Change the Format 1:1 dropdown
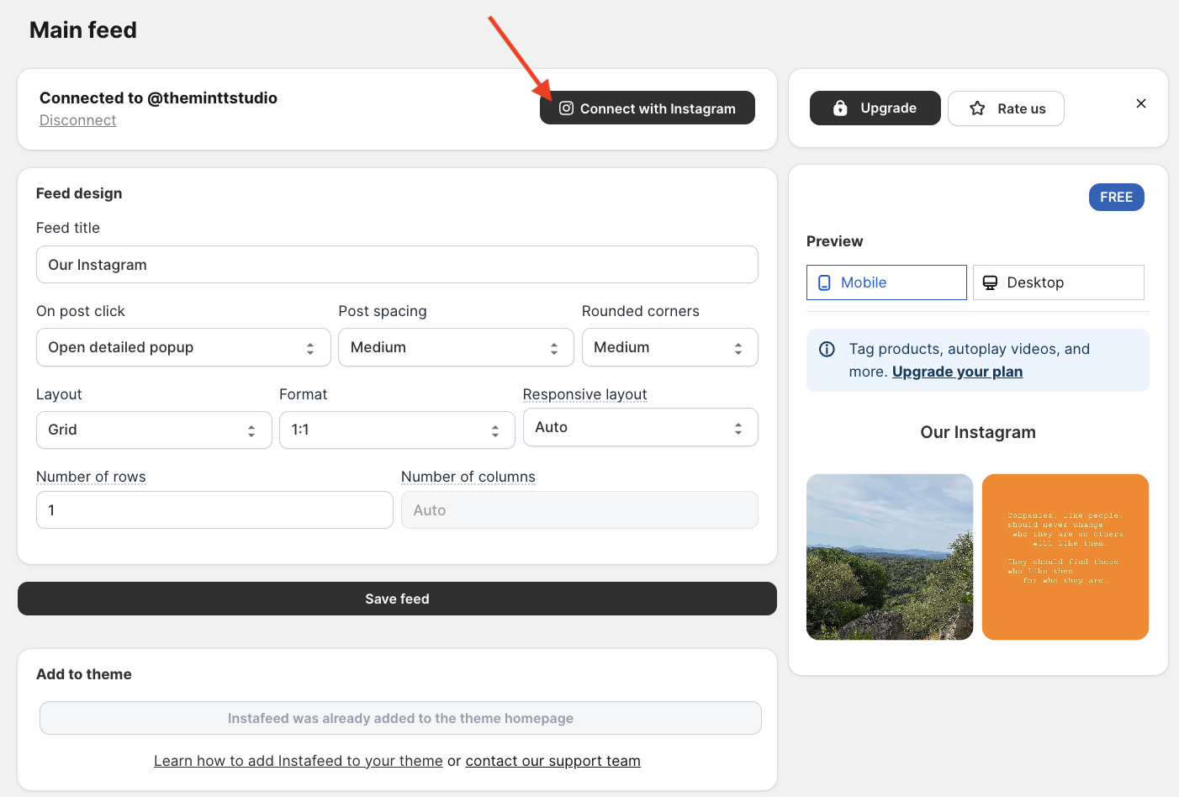Viewport: 1179px width, 797px height. 397,430
